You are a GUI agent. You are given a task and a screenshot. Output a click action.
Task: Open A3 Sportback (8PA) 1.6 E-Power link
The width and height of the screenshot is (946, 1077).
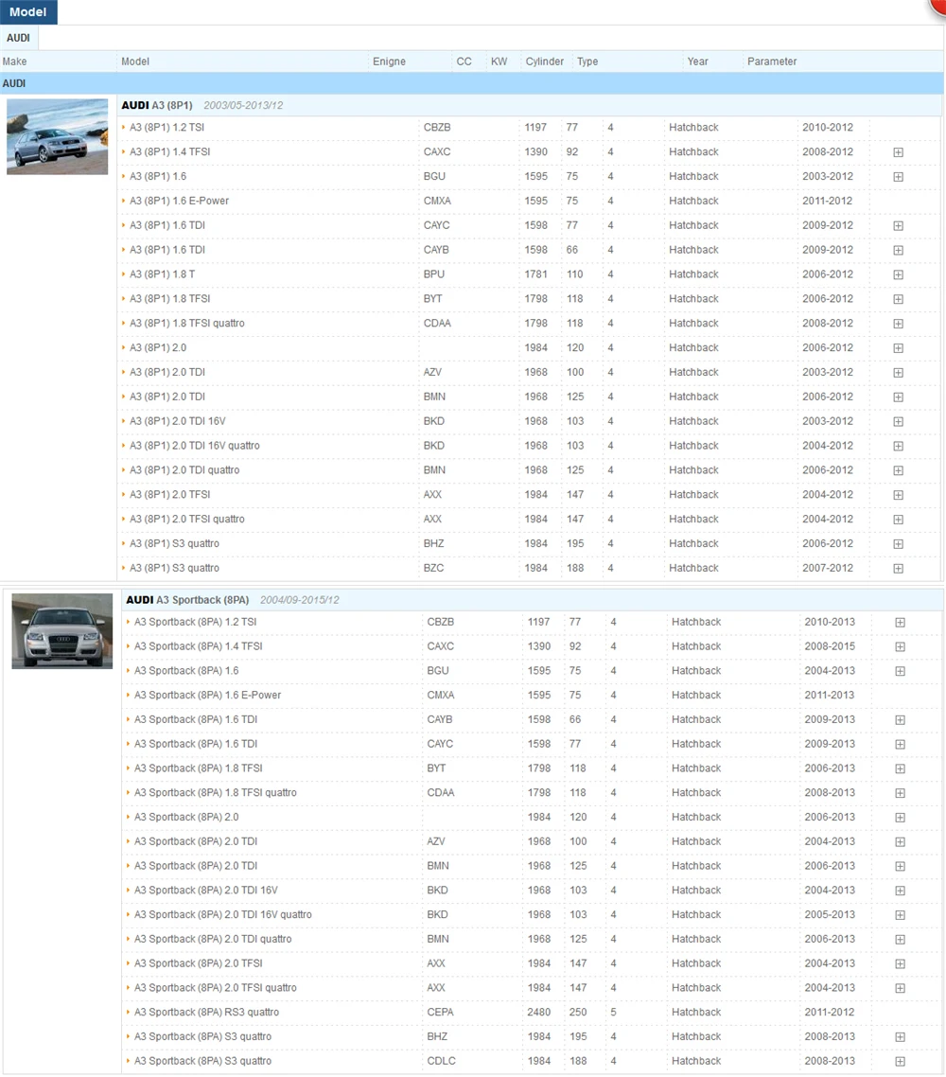point(207,695)
